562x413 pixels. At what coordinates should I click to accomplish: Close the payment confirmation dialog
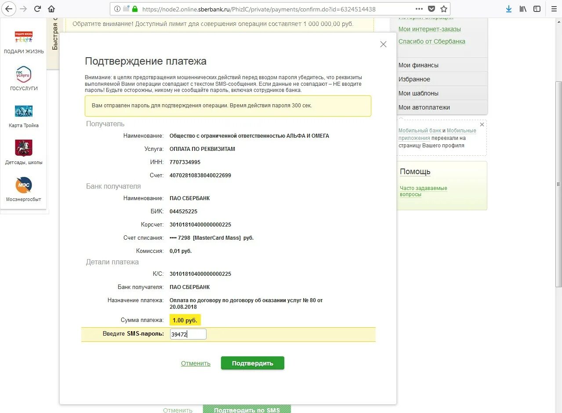click(383, 44)
